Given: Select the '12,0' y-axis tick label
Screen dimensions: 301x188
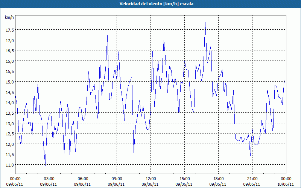Looking at the screenshot, I should click(9, 144).
